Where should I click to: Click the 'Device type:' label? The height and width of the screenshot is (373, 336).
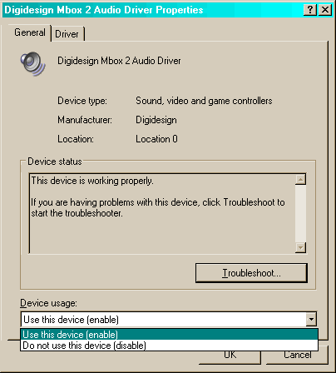82,101
